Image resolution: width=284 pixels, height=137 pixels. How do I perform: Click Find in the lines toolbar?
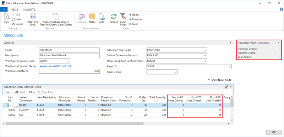(x=20, y=92)
